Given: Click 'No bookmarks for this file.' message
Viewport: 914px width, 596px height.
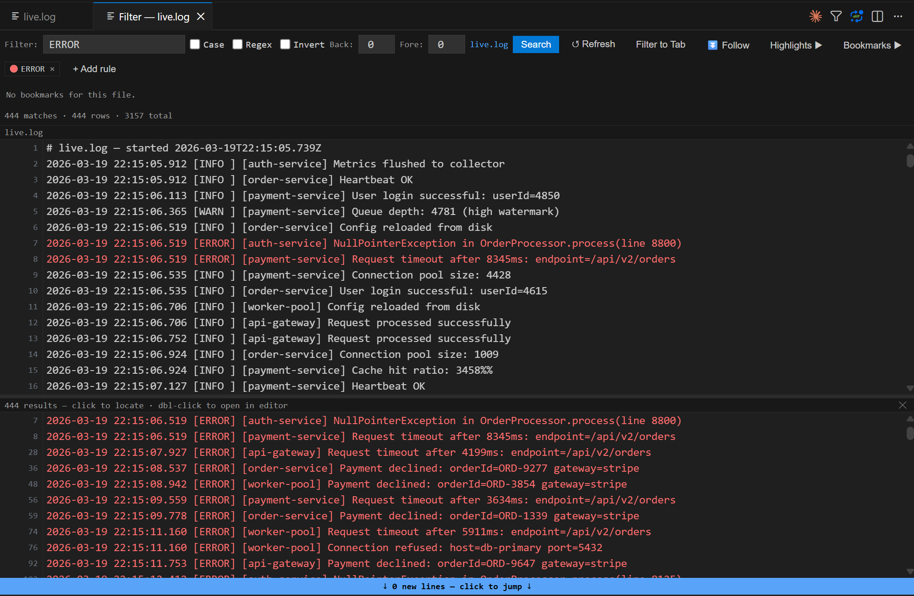Looking at the screenshot, I should coord(70,95).
